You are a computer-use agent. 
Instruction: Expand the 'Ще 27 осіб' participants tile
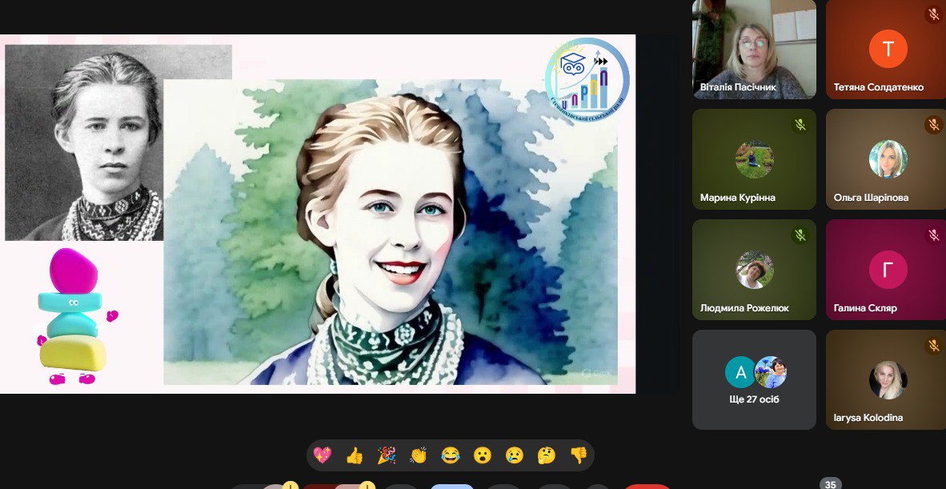[754, 380]
